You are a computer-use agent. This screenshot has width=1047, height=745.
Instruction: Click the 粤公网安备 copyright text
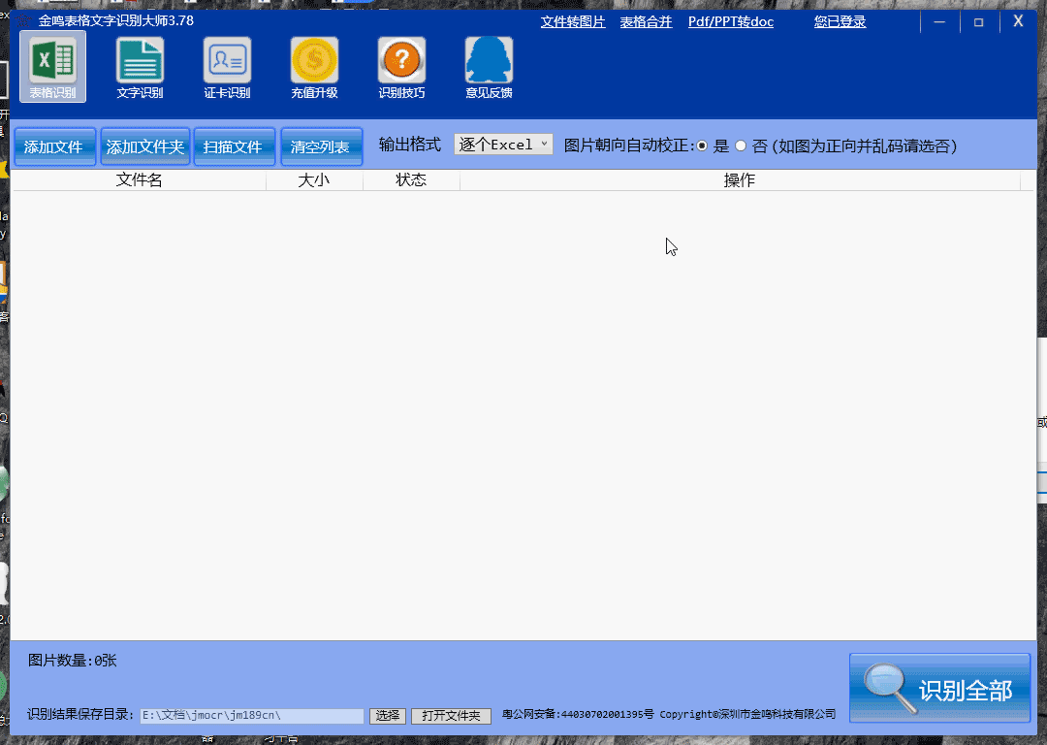pos(668,714)
